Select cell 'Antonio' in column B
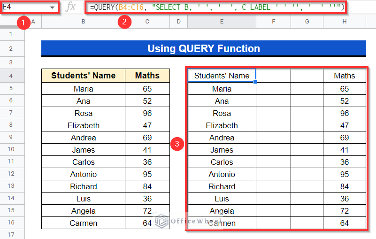Viewport: 376px width, 239px height. (83, 175)
